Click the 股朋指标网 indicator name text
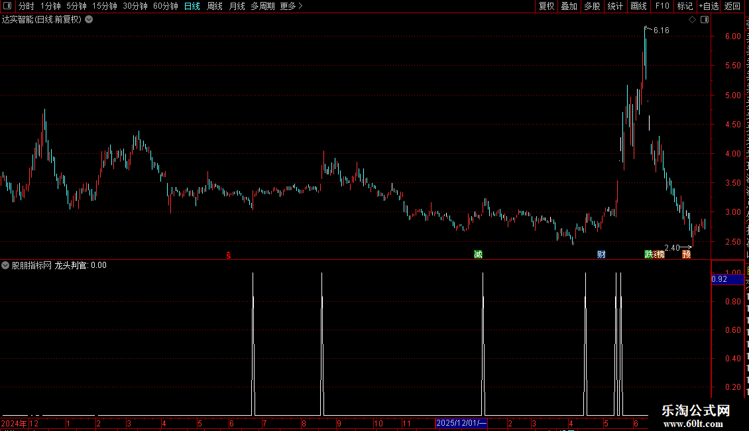The width and height of the screenshot is (749, 431). point(32,265)
